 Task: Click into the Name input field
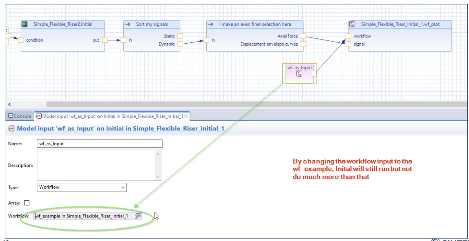point(99,144)
